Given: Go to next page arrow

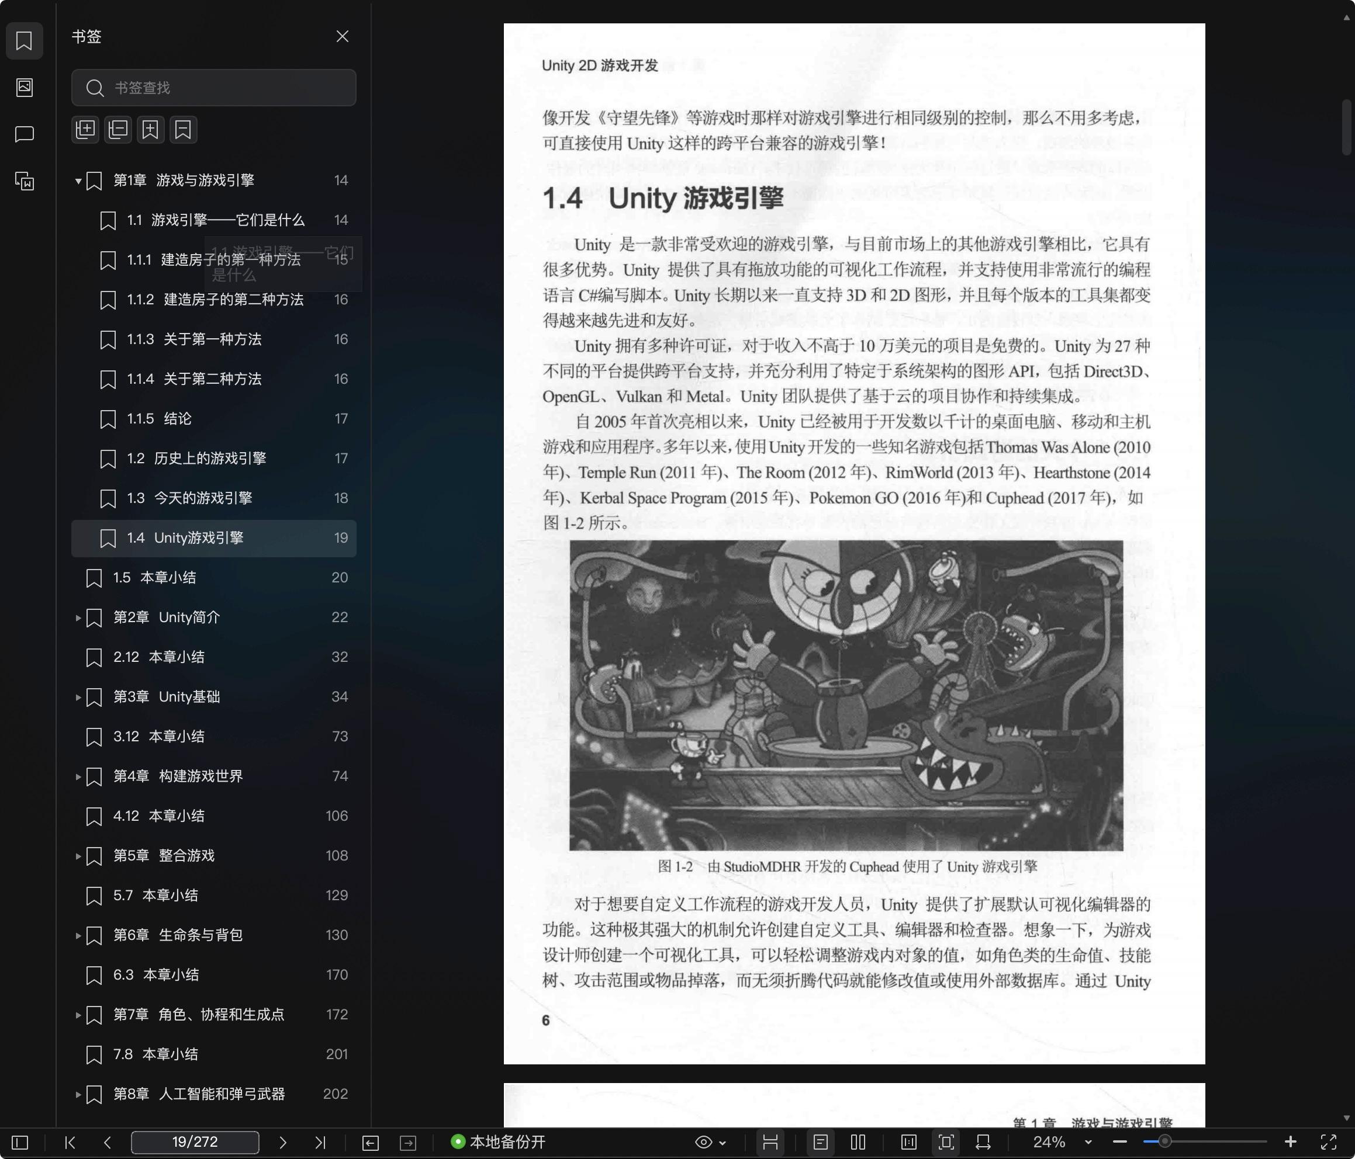Looking at the screenshot, I should point(282,1142).
